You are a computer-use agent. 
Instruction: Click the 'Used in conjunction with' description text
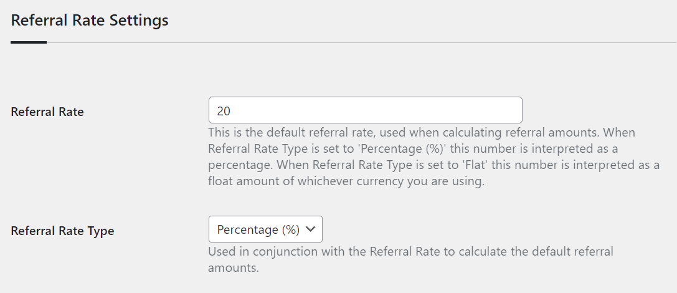tap(277, 251)
